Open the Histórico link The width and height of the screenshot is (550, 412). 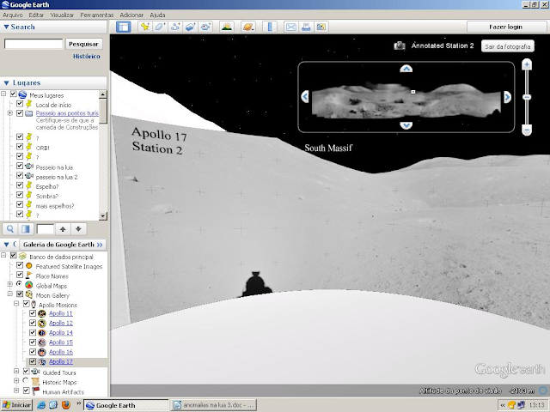87,57
